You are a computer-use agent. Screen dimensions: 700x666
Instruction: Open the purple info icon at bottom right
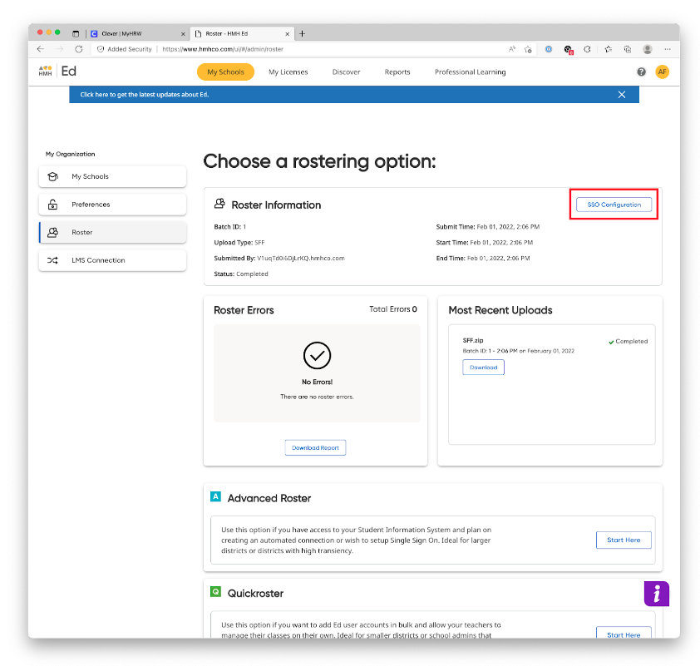(x=657, y=594)
